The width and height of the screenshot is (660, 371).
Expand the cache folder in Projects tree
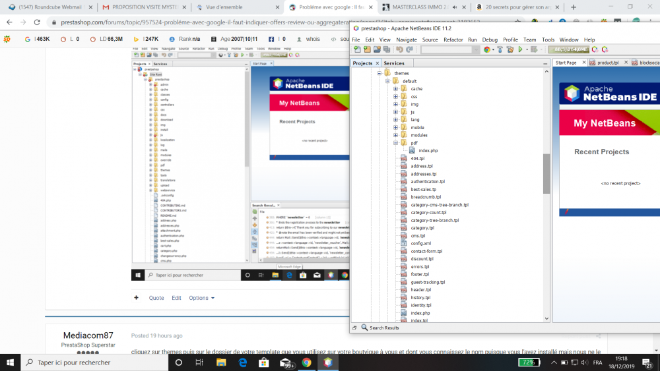click(395, 89)
